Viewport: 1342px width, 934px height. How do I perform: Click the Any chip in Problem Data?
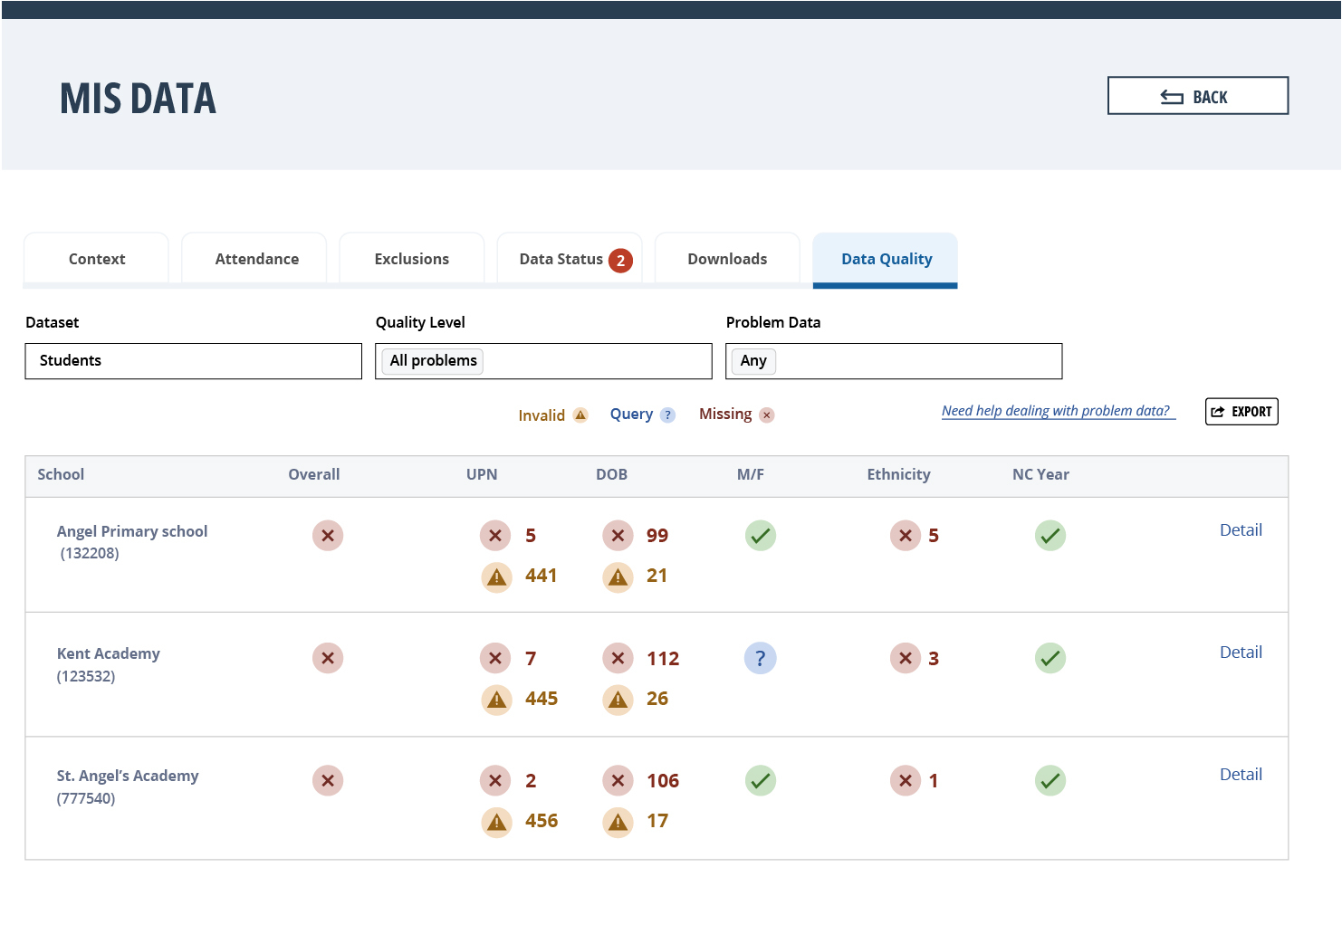pyautogui.click(x=753, y=361)
